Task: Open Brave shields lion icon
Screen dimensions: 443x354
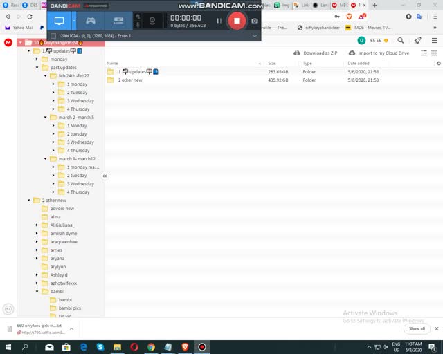Action: [349, 17]
